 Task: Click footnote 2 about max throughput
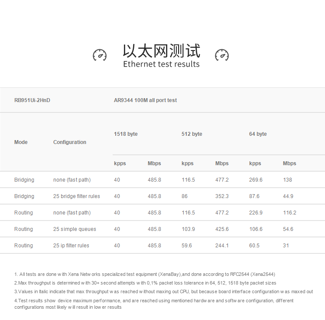click(x=145, y=283)
